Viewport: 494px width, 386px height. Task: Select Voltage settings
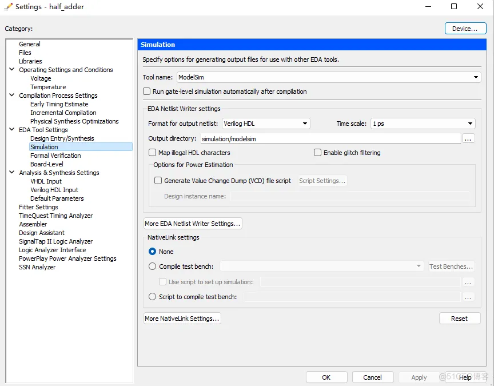41,78
